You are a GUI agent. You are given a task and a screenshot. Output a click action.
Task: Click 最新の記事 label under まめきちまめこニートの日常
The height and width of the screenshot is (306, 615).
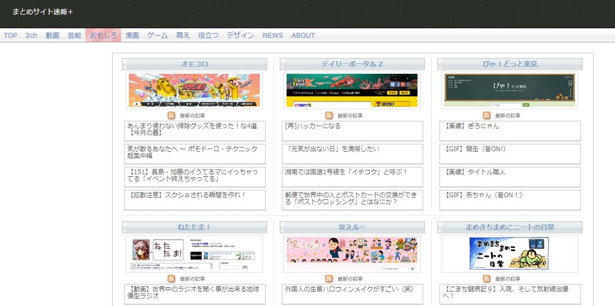pyautogui.click(x=508, y=279)
